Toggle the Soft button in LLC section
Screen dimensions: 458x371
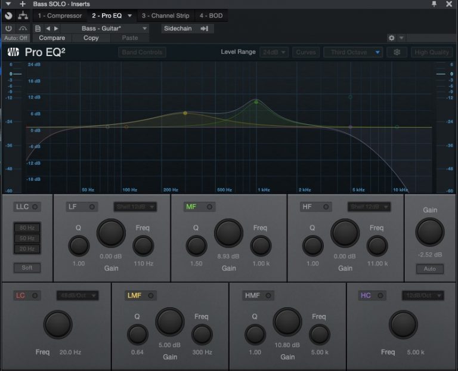point(27,268)
